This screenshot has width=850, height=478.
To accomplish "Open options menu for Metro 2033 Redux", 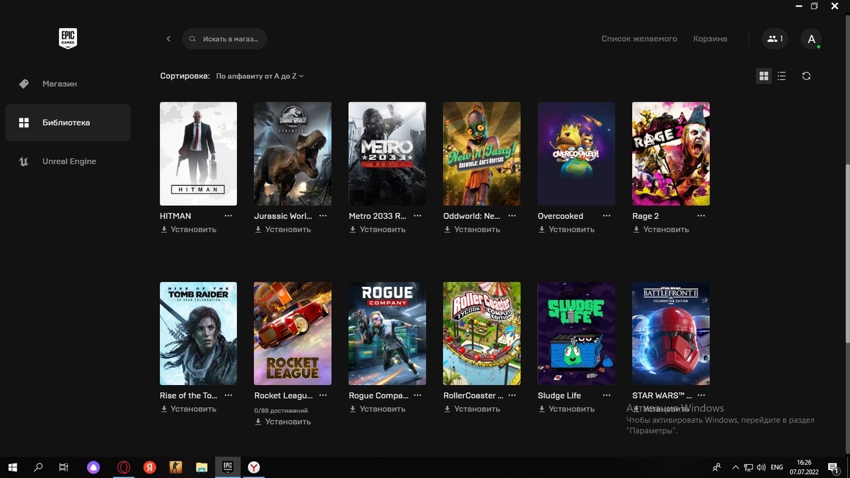I will click(x=418, y=216).
